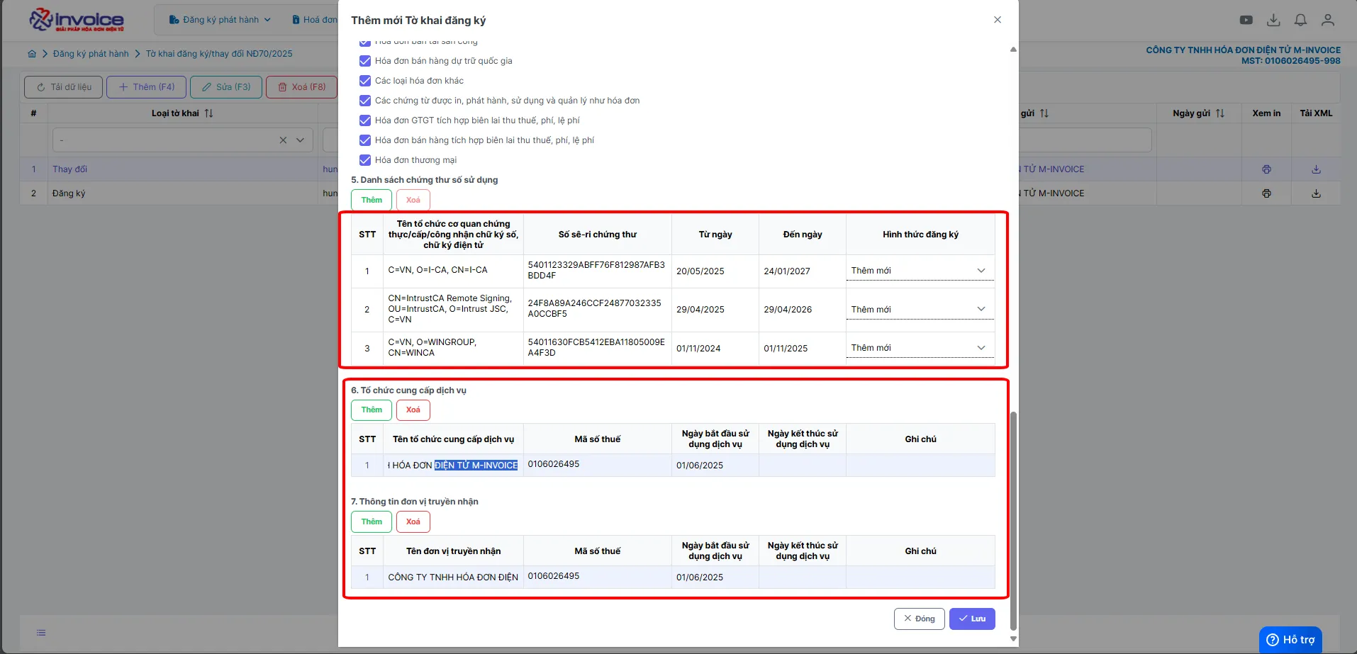Go to home via breadcrumb house icon
The image size is (1357, 654).
click(x=32, y=54)
